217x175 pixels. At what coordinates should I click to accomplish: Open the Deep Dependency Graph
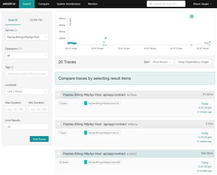click(x=193, y=62)
